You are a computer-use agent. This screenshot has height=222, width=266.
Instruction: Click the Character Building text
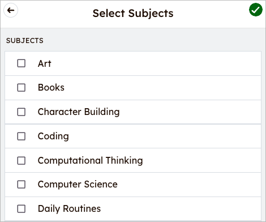pyautogui.click(x=79, y=112)
